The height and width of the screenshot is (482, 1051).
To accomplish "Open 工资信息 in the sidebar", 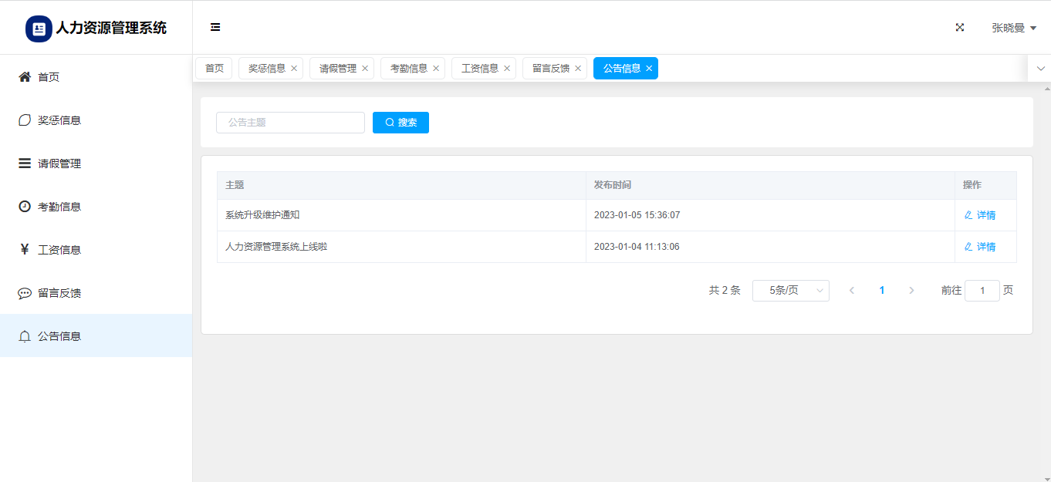I will pyautogui.click(x=59, y=250).
